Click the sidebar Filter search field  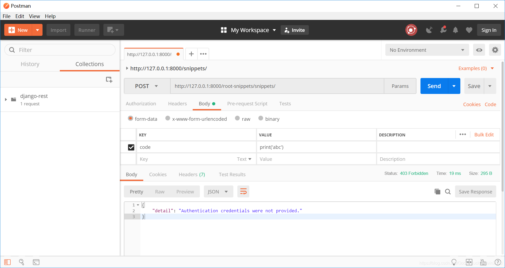(x=60, y=50)
